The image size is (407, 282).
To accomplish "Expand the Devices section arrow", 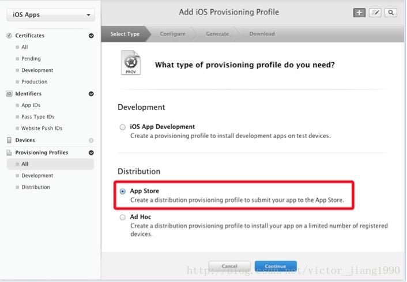I will pyautogui.click(x=91, y=140).
